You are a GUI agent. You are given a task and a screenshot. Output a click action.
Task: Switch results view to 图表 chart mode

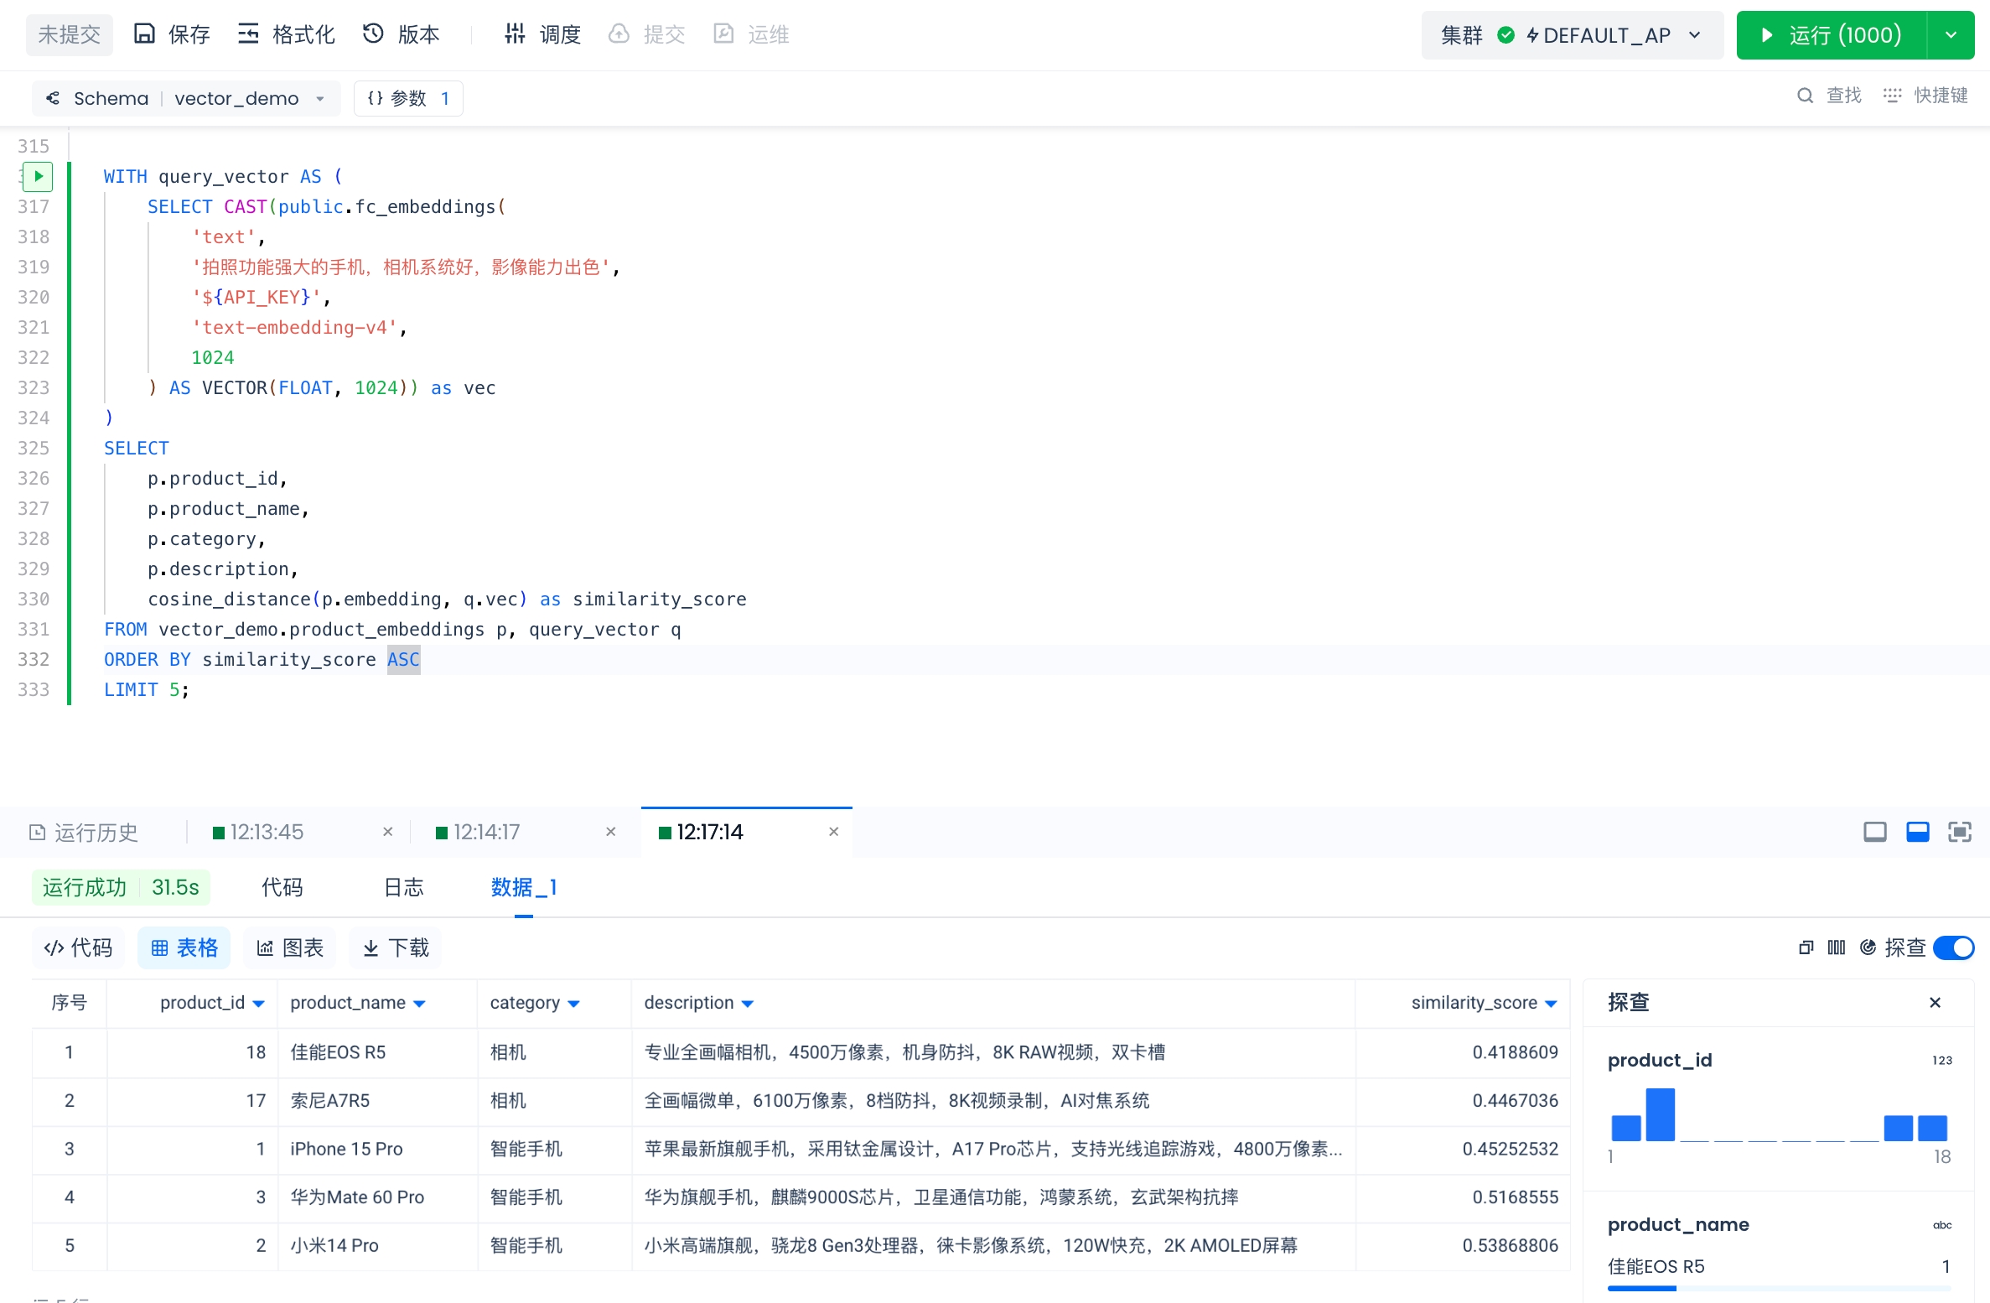[x=290, y=947]
